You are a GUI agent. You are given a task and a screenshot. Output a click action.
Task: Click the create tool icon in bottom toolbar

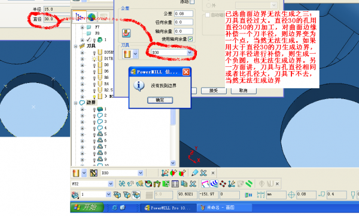pyautogui.click(x=76, y=173)
